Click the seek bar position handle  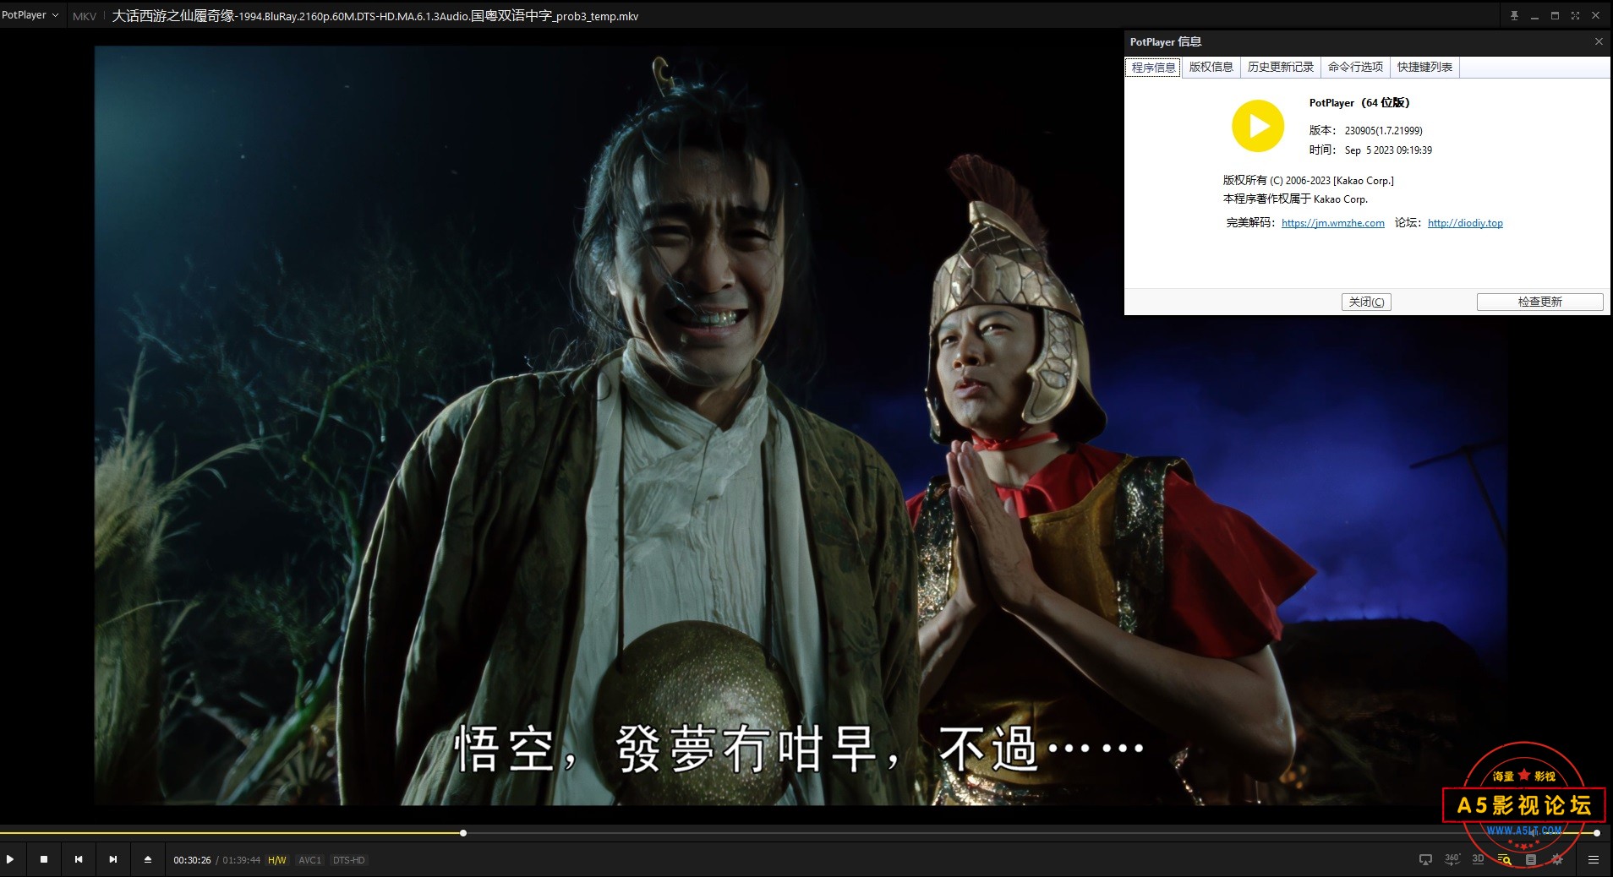[x=463, y=833]
